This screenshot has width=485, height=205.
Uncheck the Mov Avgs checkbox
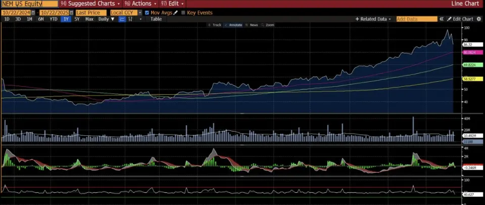[147, 13]
